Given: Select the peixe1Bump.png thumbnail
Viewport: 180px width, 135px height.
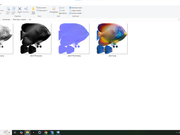Looking at the screenshot, I should [36, 39].
